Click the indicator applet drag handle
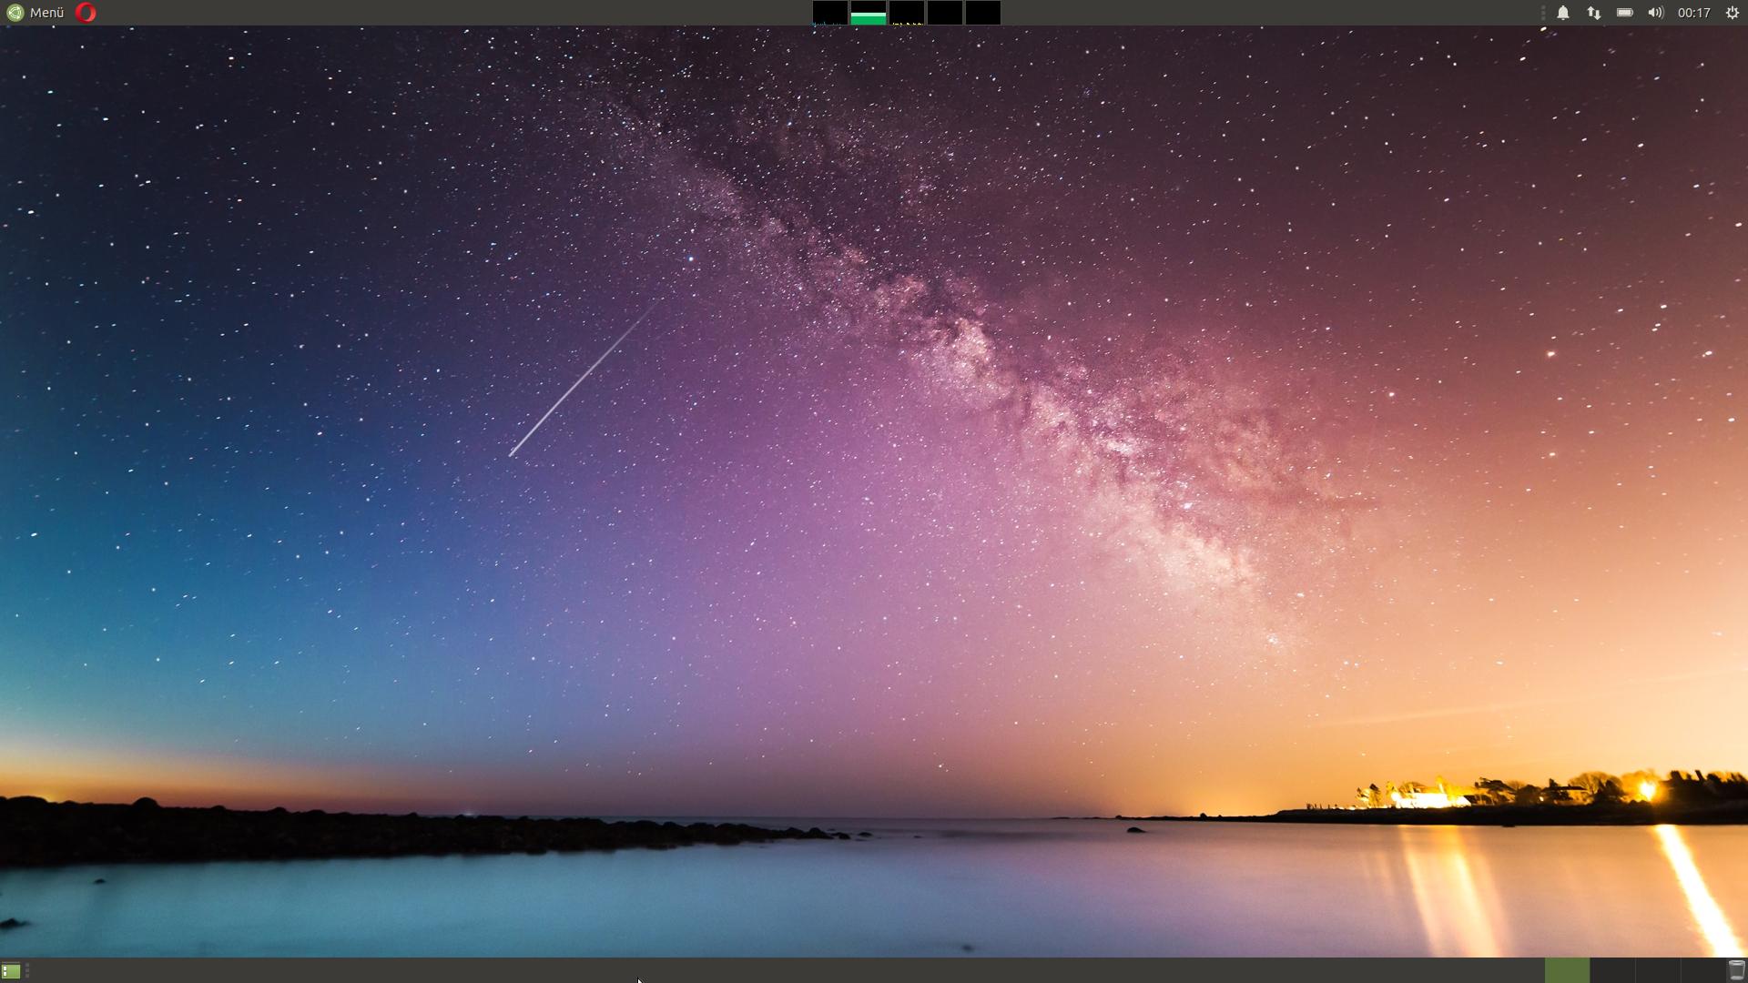1748x983 pixels. tap(1543, 13)
